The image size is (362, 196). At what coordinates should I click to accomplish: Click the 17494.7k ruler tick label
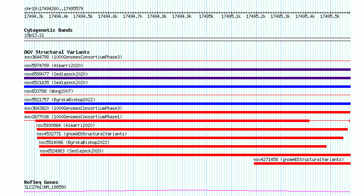point(133,16)
